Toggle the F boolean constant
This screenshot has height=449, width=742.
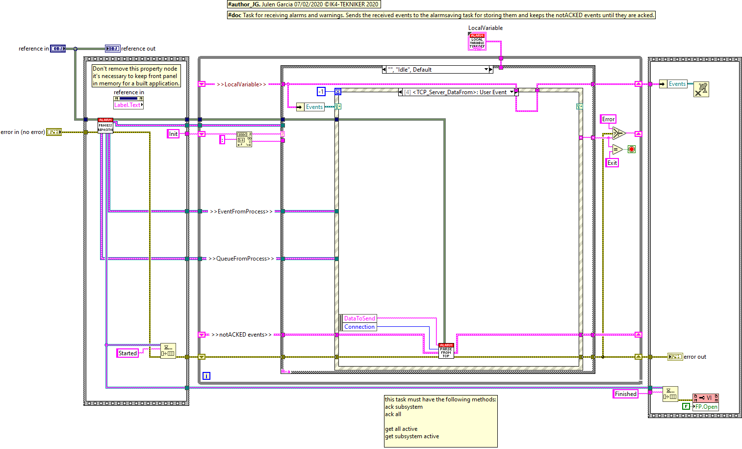(x=686, y=406)
